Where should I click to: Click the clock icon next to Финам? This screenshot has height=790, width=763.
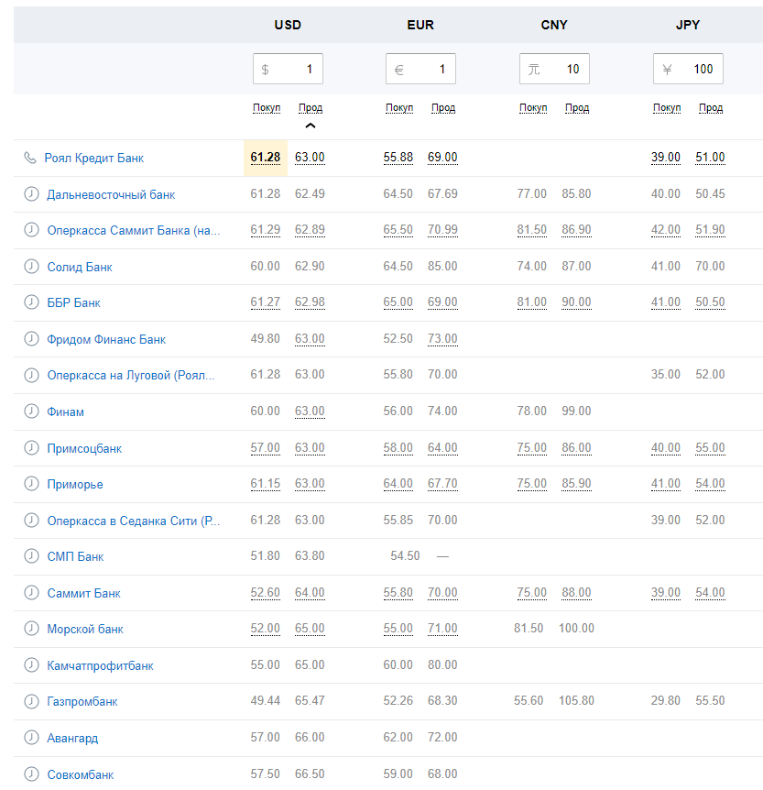click(31, 411)
